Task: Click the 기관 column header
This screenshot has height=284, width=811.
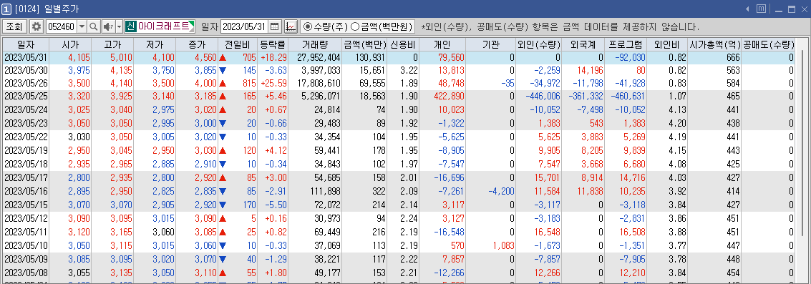Action: 491,44
